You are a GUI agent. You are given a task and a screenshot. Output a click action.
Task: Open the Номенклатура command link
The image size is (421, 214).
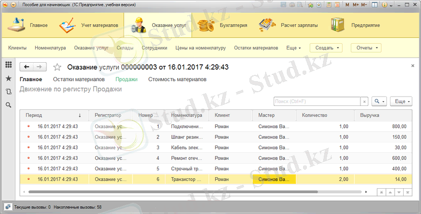pos(50,48)
